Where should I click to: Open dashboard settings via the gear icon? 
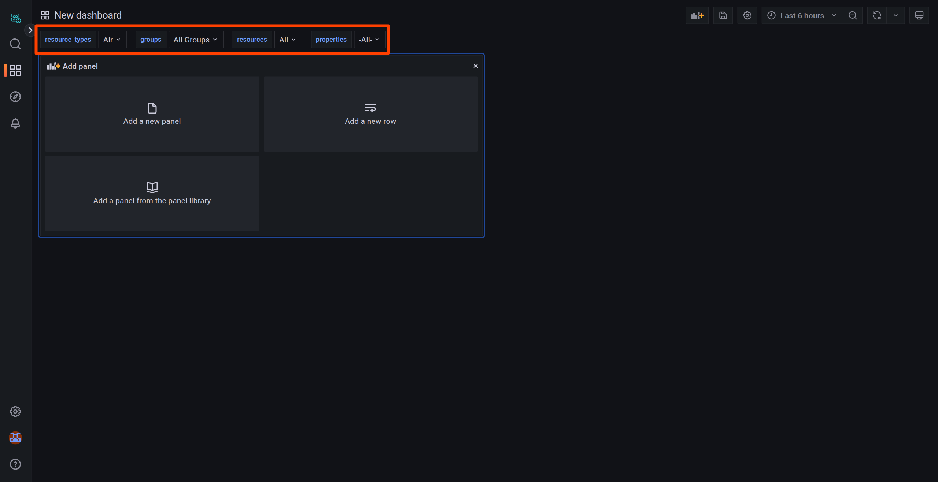pyautogui.click(x=747, y=15)
